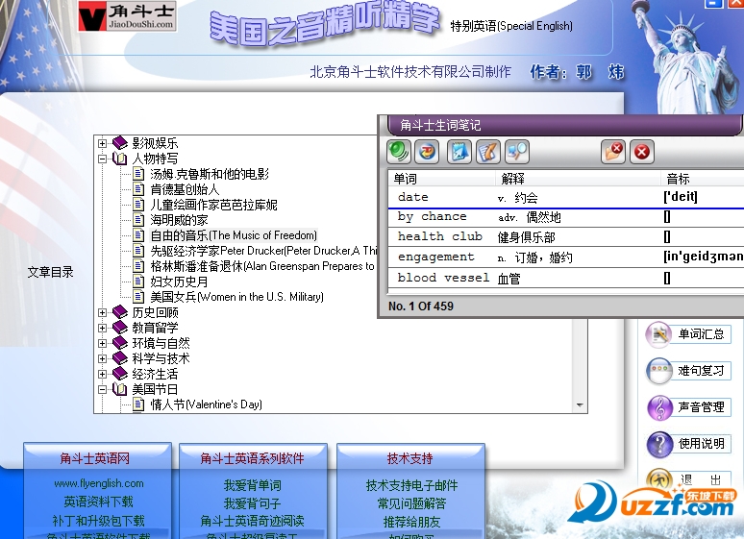Image resolution: width=744 pixels, height=539 pixels.
Task: Select article 肯德基创始人
Action: click(x=185, y=189)
